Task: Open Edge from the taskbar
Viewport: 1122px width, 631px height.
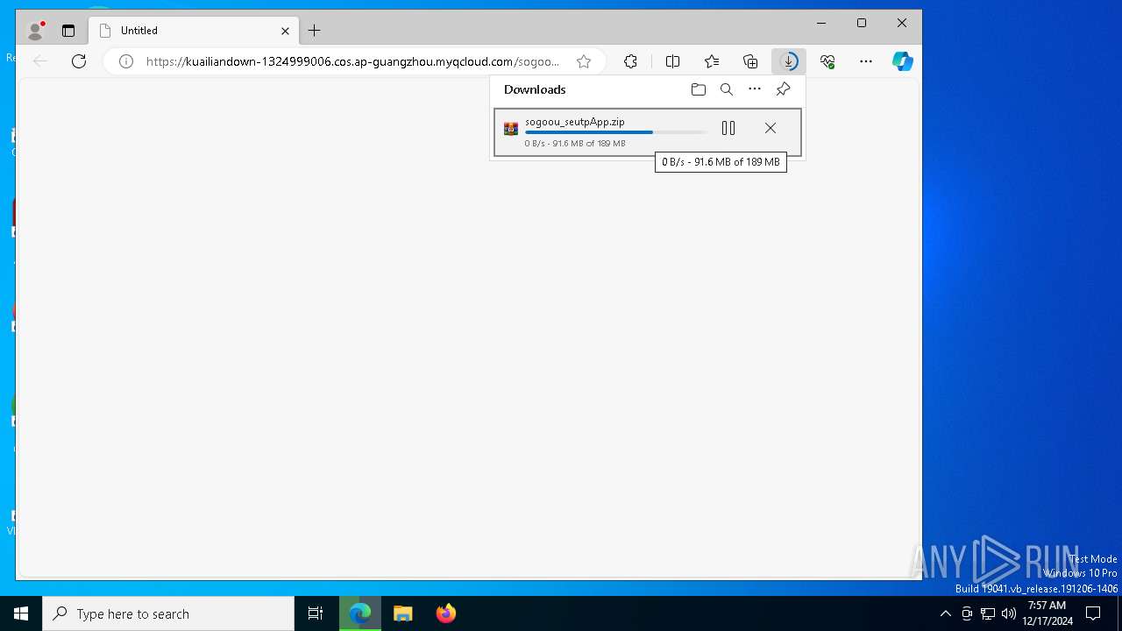Action: tap(360, 613)
